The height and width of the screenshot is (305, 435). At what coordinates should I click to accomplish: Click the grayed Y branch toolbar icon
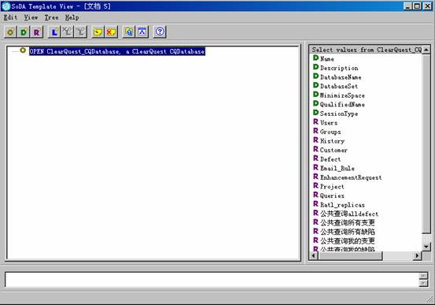(80, 32)
